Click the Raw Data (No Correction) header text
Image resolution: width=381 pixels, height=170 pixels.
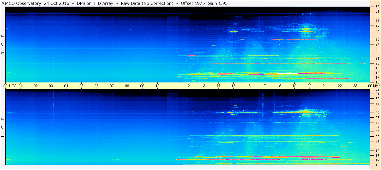(147, 3)
